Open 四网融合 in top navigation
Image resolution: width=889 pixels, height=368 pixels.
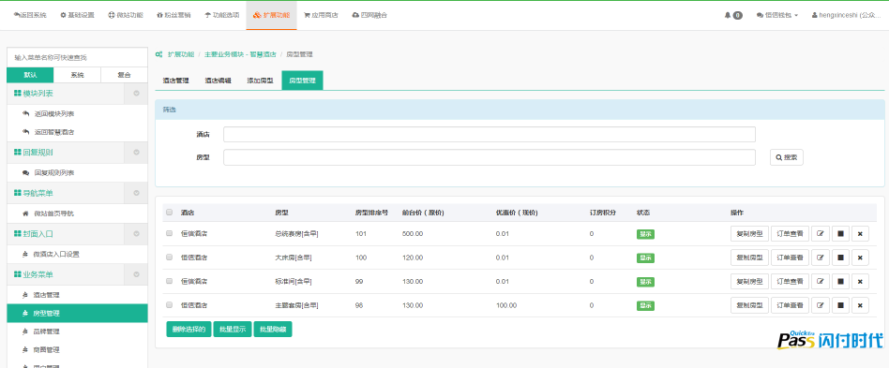369,15
